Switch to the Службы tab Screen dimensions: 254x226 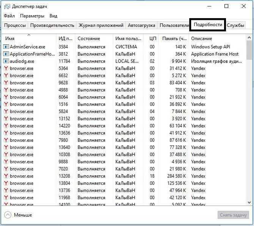(235, 25)
